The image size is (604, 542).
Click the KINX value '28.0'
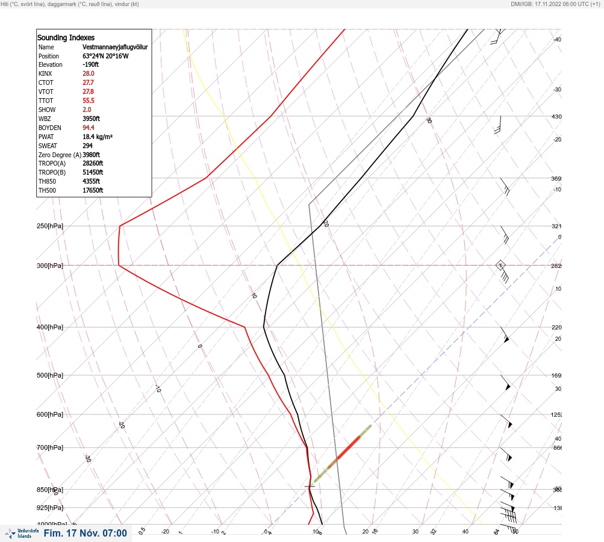88,73
